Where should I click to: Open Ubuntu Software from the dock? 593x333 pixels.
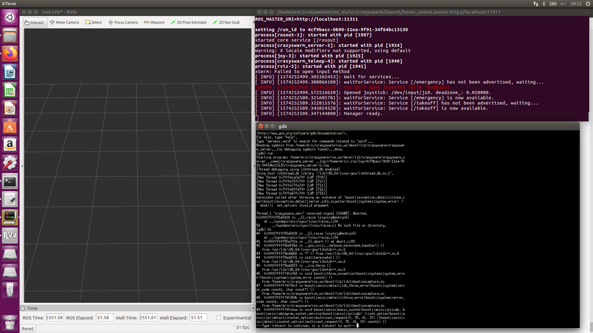(x=10, y=126)
